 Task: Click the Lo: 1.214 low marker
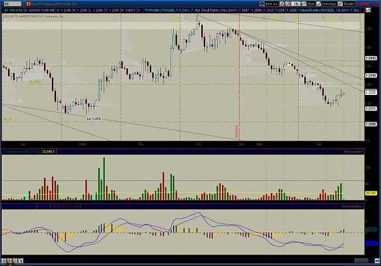point(93,119)
